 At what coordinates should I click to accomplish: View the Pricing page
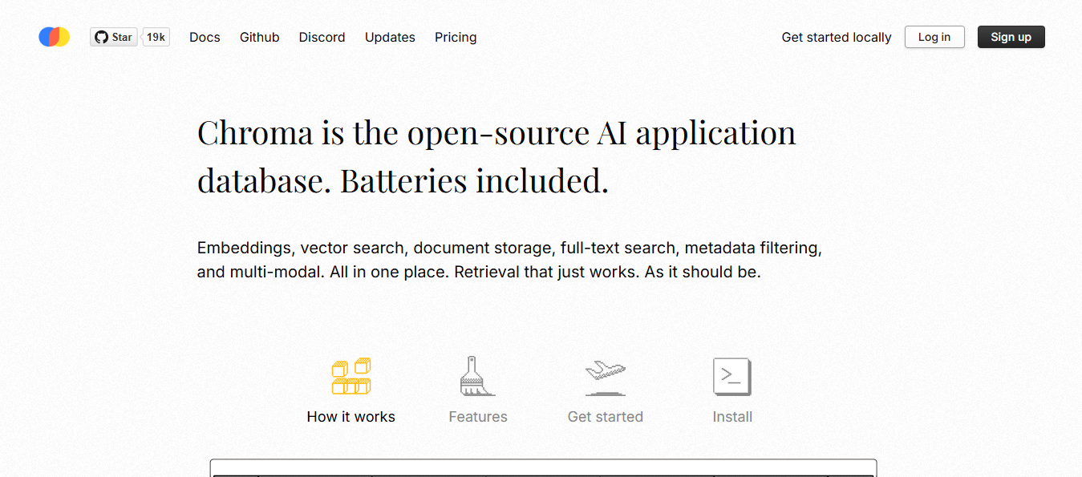click(x=456, y=37)
